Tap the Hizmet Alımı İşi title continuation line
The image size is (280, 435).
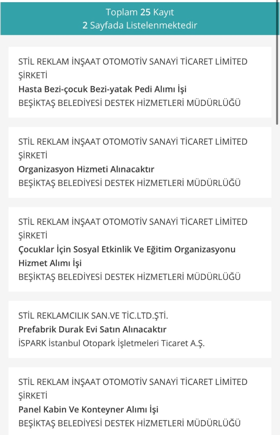click(50, 263)
